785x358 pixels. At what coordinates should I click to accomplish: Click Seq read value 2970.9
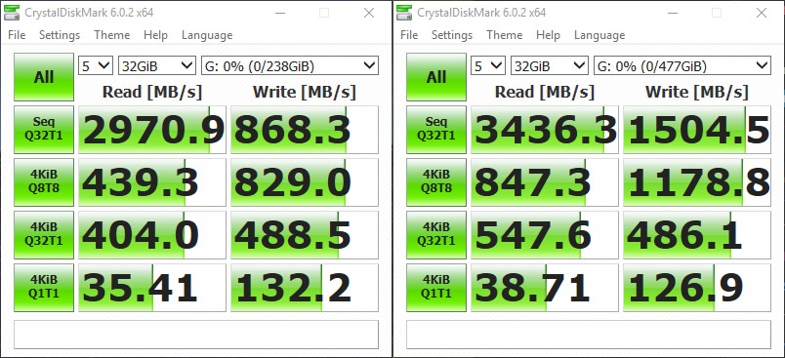click(152, 130)
